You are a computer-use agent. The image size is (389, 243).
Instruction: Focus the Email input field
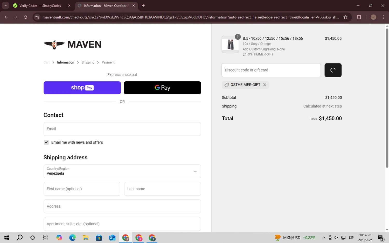tap(122, 129)
